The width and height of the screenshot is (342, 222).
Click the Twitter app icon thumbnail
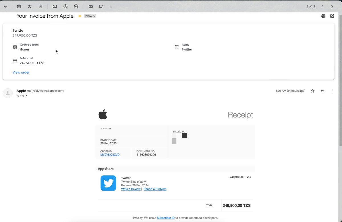(x=108, y=183)
